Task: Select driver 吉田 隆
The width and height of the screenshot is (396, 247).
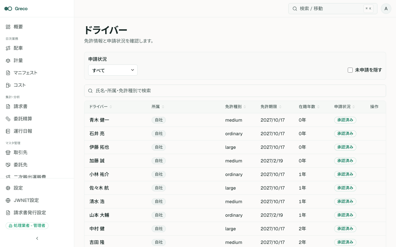Action: [97, 242]
